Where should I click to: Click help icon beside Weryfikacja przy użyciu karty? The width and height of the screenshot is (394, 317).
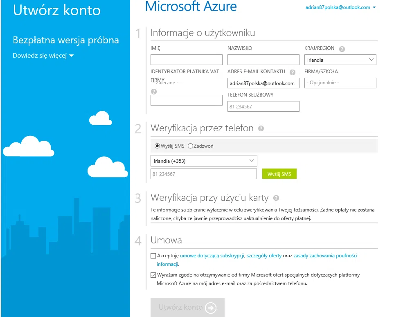276,198
